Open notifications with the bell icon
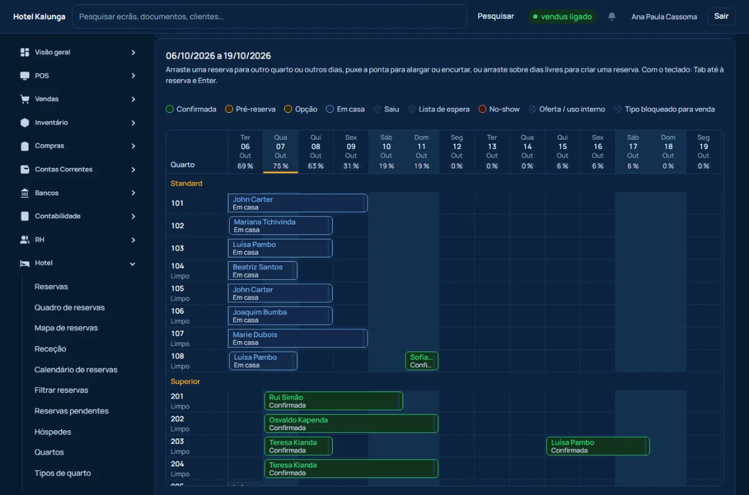Viewport: 749px width, 495px height. pos(612,17)
